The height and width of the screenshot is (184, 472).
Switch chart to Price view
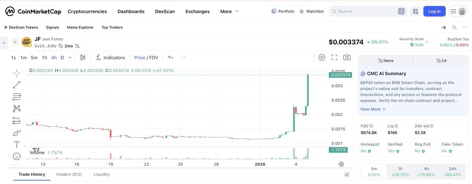pyautogui.click(x=140, y=58)
